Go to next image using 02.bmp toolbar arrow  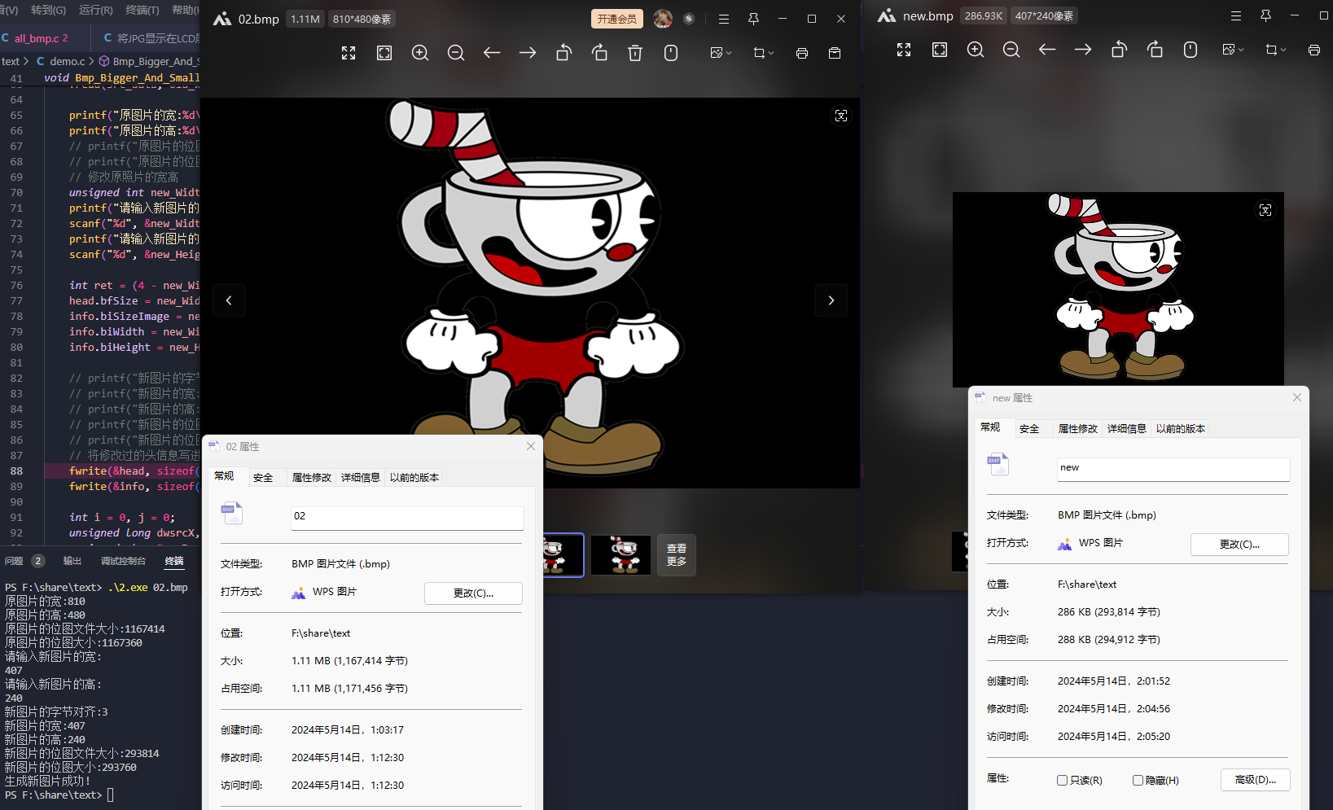[528, 53]
